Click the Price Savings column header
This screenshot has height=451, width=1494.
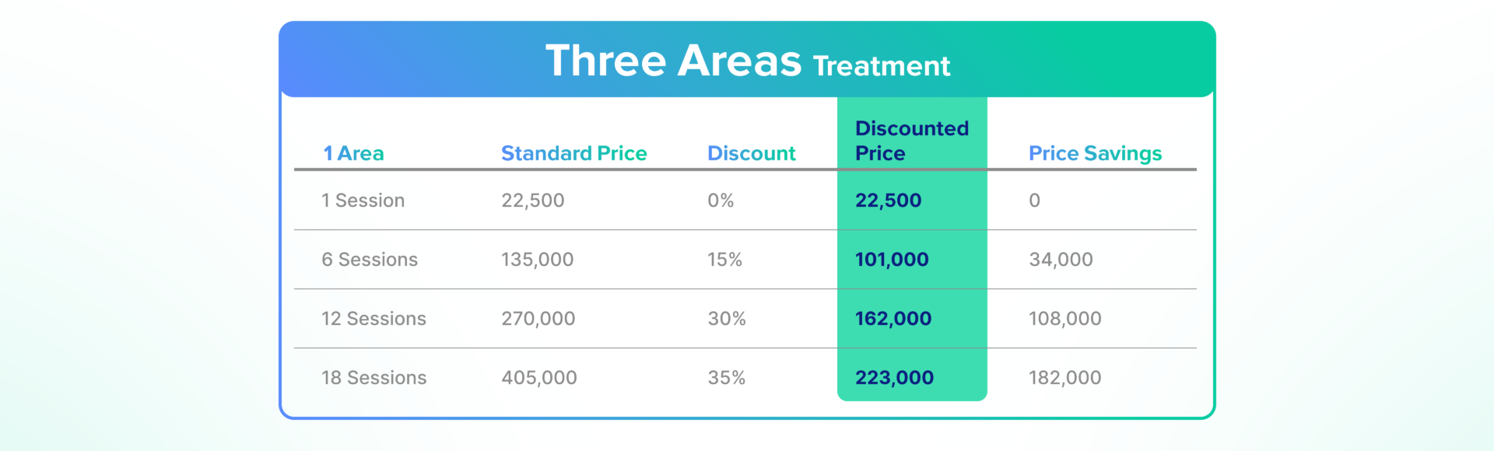pos(1095,153)
